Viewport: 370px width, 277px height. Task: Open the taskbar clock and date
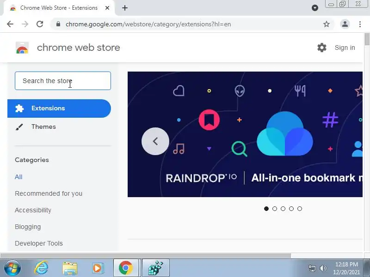(346, 268)
